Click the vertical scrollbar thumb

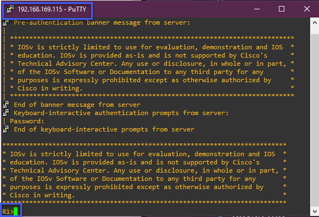pos(315,120)
